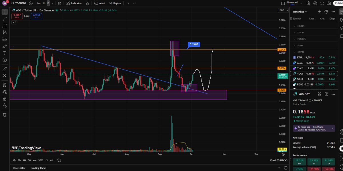Viewport: 343px width, 171px height.
Task: Open the timeframe interval dropdown
Action: (x=52, y=3)
